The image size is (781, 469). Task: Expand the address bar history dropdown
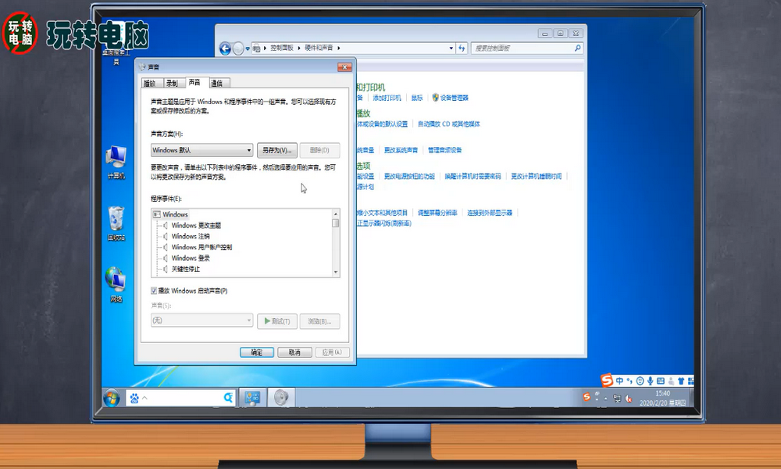[451, 48]
